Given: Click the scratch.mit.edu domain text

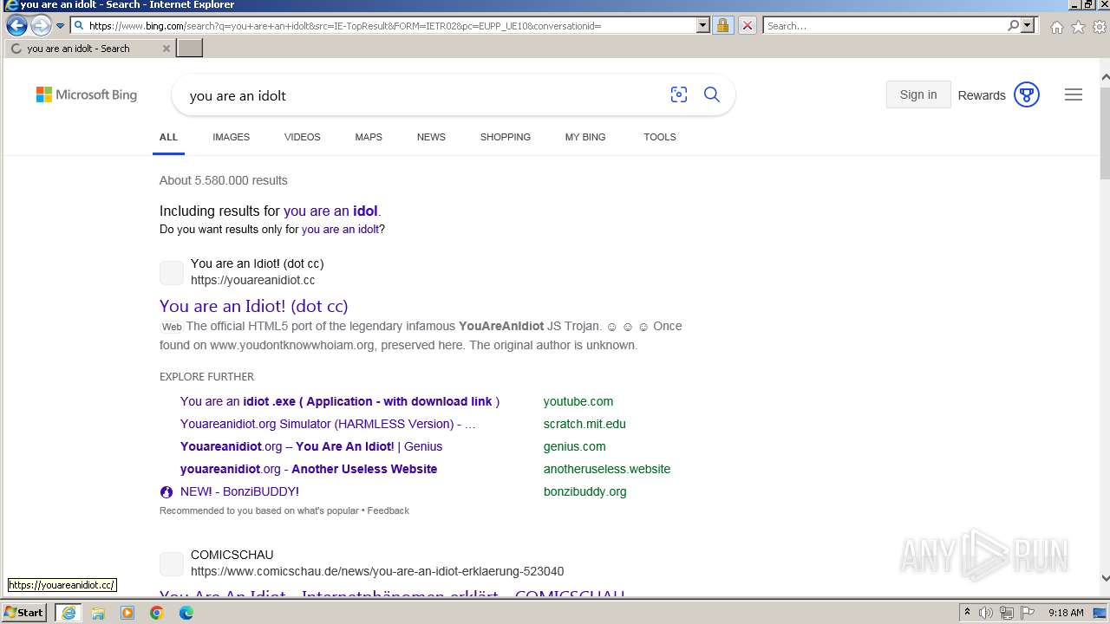Looking at the screenshot, I should coord(584,424).
